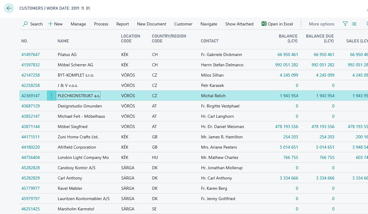
Task: Click the back arrow button
Action: click(x=9, y=8)
